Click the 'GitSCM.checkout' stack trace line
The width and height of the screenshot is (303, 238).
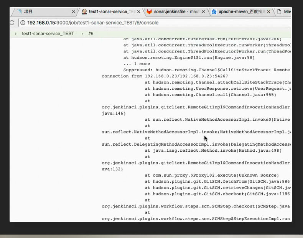coord(218,194)
